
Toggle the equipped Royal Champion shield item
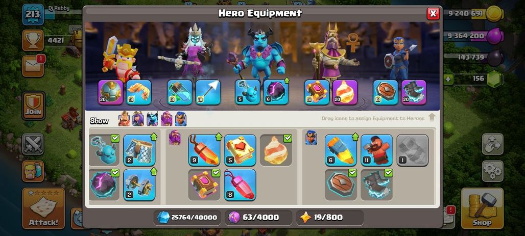(341, 185)
